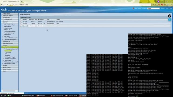Viewport: 173px width, 97px height.
Task: Open Multicast section in sidebar
Action: (5, 45)
